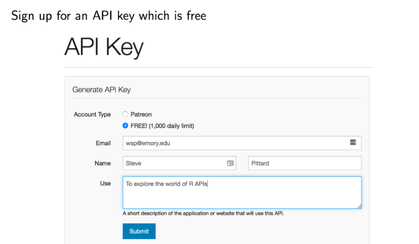Click the "Email" field label

[104, 143]
